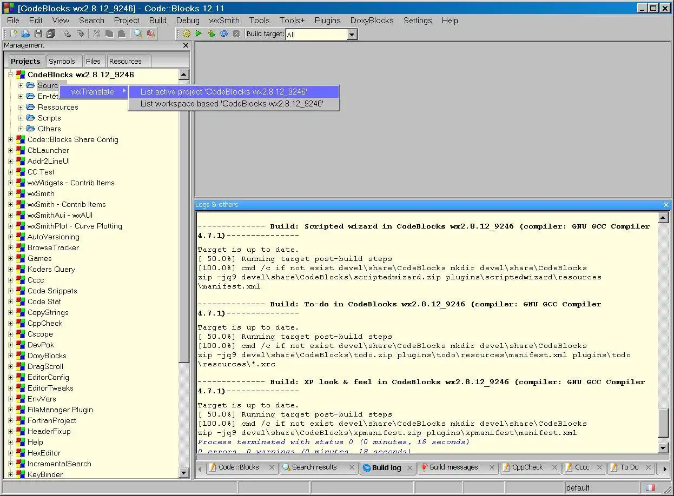Screen dimensions: 674x496
Task: Expand the Scripts folder node
Action: [x=21, y=118]
